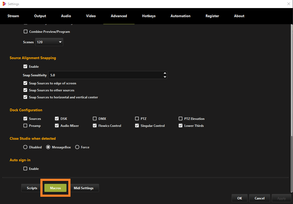Uncheck Enable under Source Alignment Snapping
This screenshot has height=204, width=293.
point(25,66)
